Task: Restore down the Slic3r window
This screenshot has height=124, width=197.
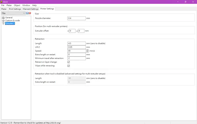Action: 185,2
